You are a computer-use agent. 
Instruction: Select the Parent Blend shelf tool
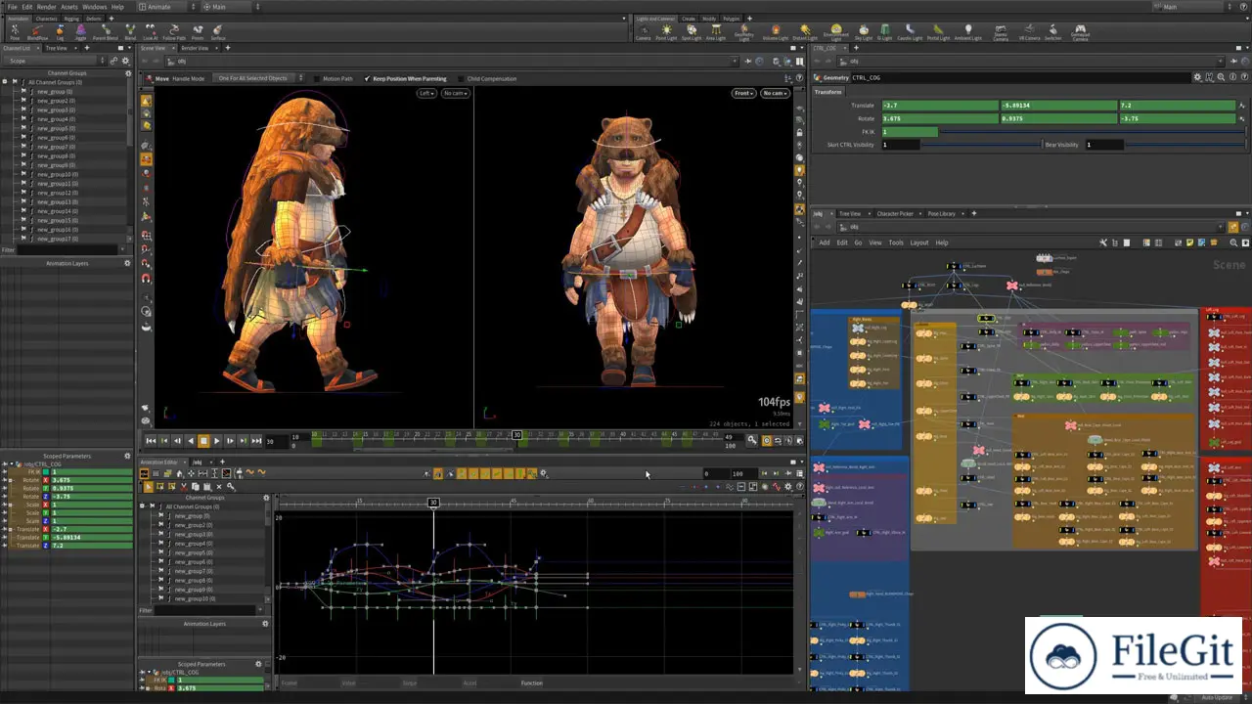coord(105,32)
